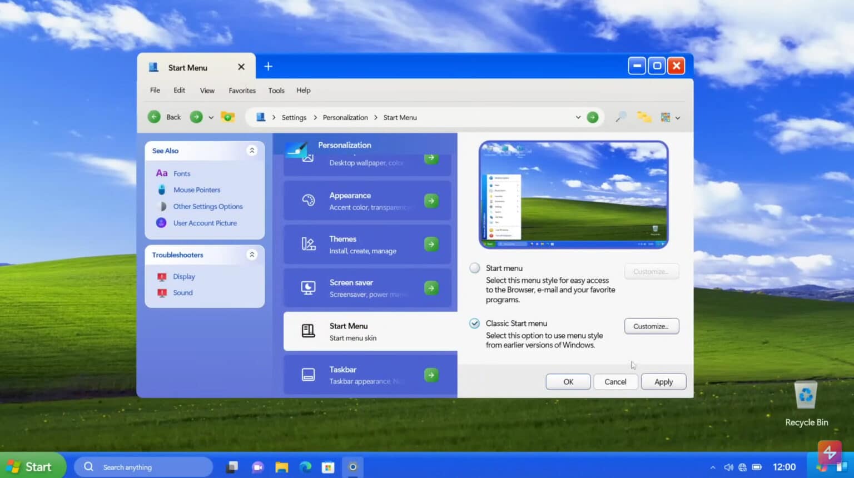Open Microsoft Edge from the taskbar
The height and width of the screenshot is (478, 854).
click(305, 467)
